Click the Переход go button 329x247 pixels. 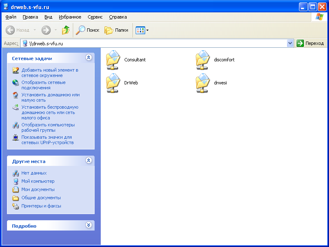(310, 44)
